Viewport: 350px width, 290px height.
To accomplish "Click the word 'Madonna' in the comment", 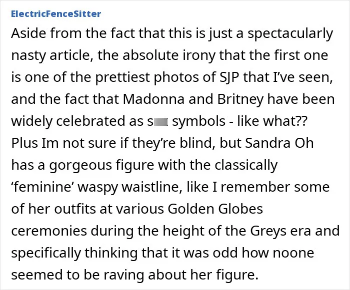I will [154, 99].
